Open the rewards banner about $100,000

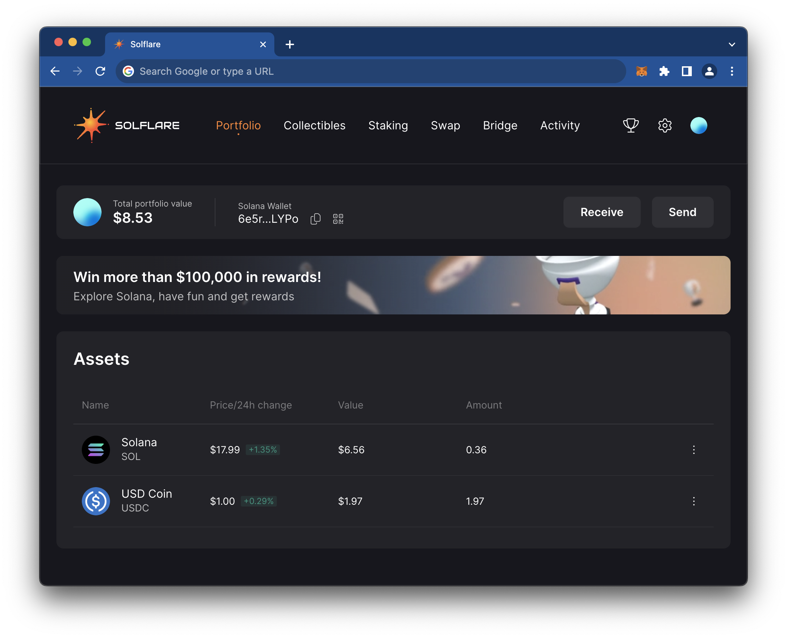[x=393, y=285]
